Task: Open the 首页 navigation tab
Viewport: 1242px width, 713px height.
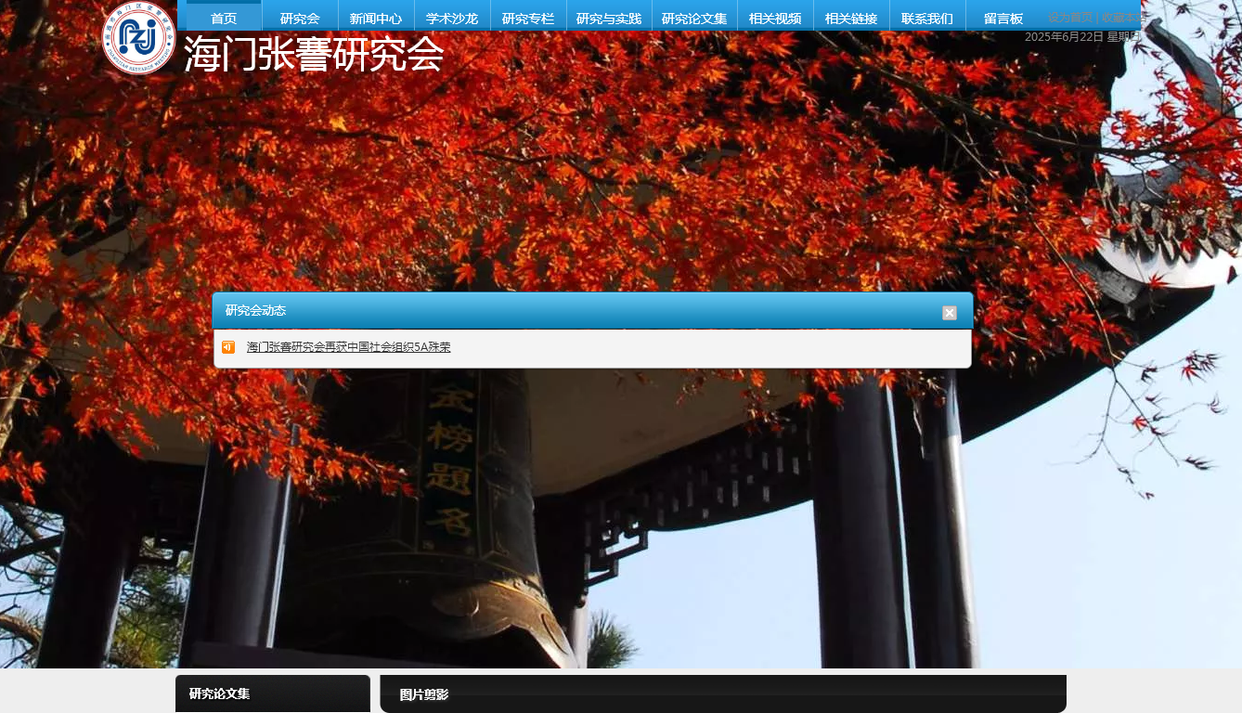Action: click(x=224, y=18)
